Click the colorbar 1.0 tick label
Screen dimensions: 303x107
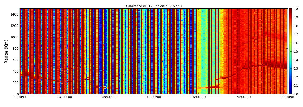[296, 9]
